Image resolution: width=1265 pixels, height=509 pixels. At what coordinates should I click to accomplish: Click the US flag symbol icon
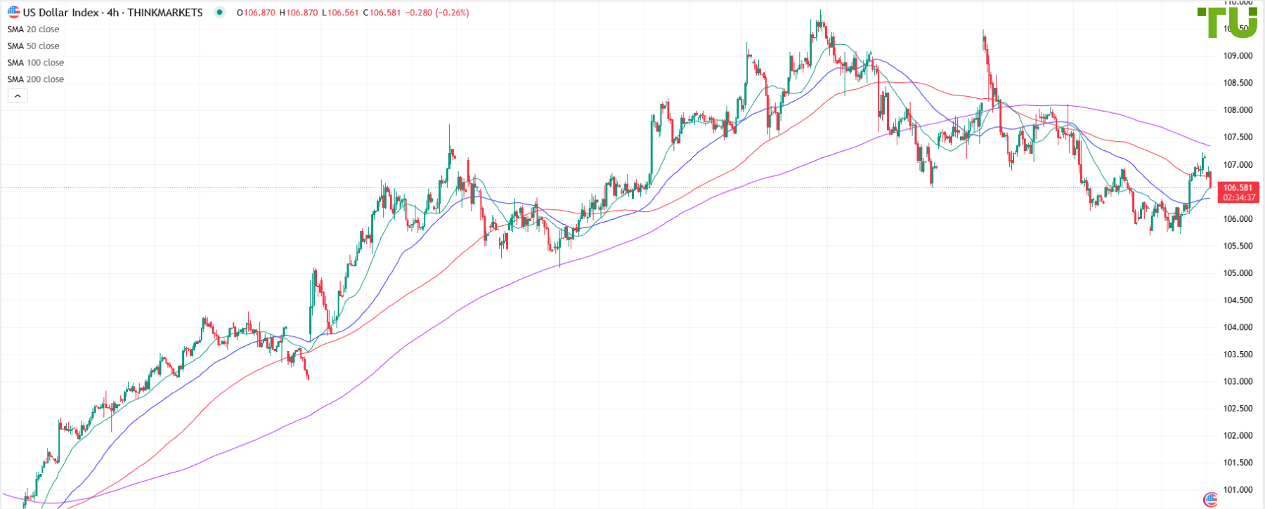click(x=13, y=12)
